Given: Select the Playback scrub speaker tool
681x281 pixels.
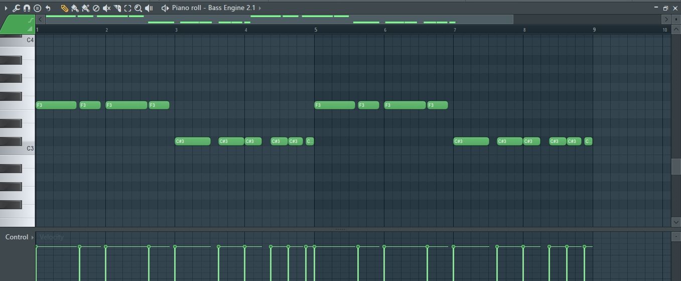Looking at the screenshot, I should [149, 8].
